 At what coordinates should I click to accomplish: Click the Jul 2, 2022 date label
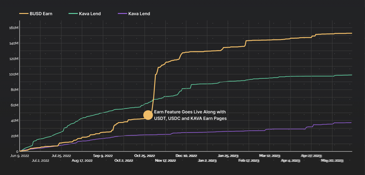pos(40,160)
